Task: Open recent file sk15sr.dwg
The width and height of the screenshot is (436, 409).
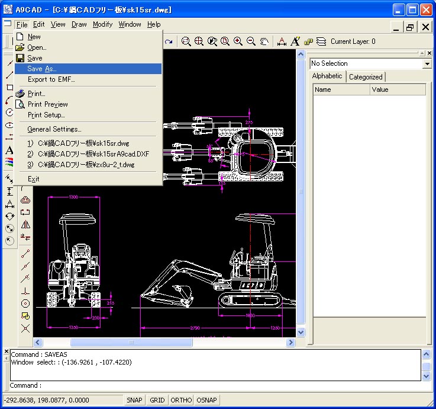Action: 88,143
